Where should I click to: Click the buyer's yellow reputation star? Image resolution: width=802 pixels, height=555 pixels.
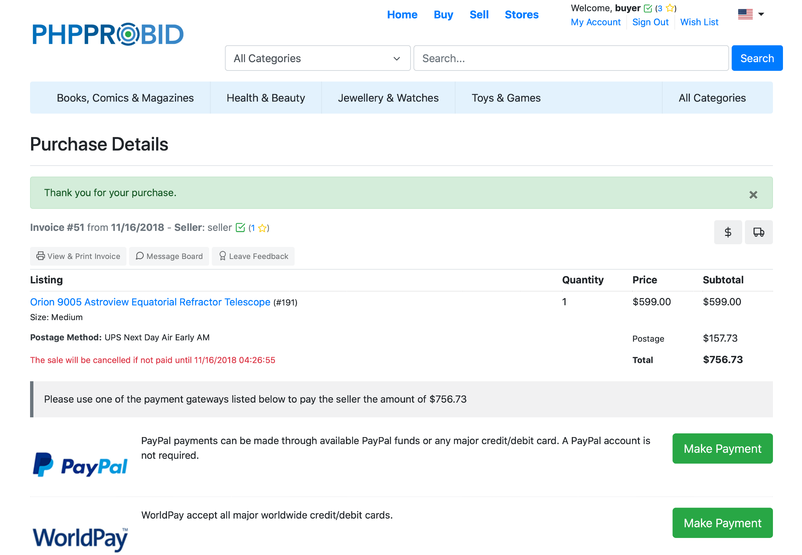[669, 8]
